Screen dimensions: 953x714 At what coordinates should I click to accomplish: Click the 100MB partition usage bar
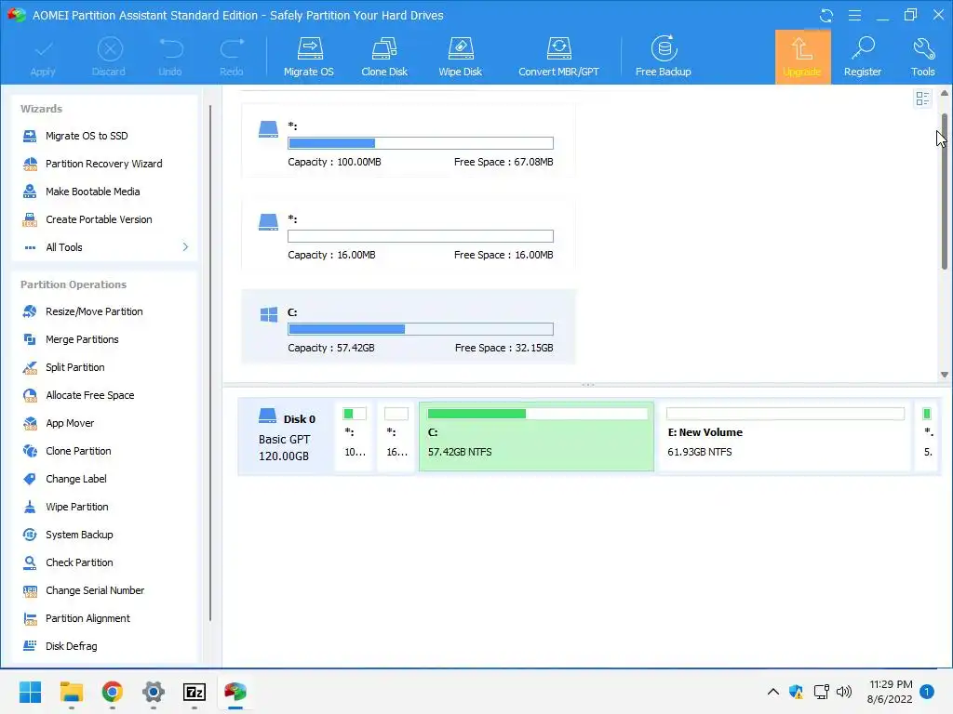421,143
